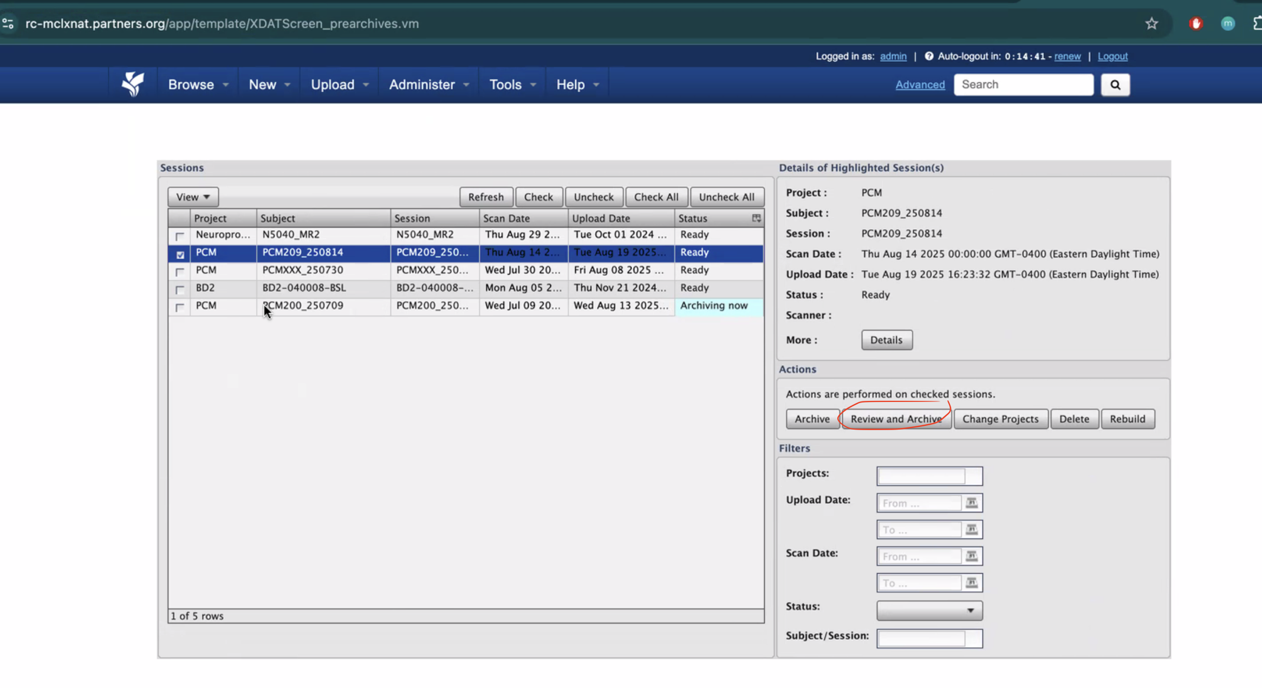
Task: Select the 'Archiving now' status cell
Action: tap(719, 306)
